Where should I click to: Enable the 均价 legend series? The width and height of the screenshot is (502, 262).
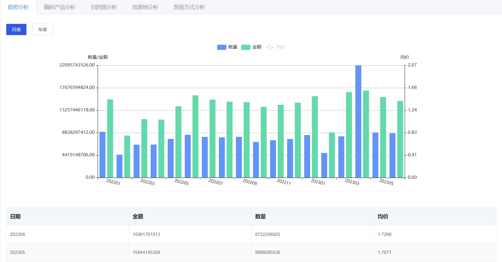(x=275, y=47)
